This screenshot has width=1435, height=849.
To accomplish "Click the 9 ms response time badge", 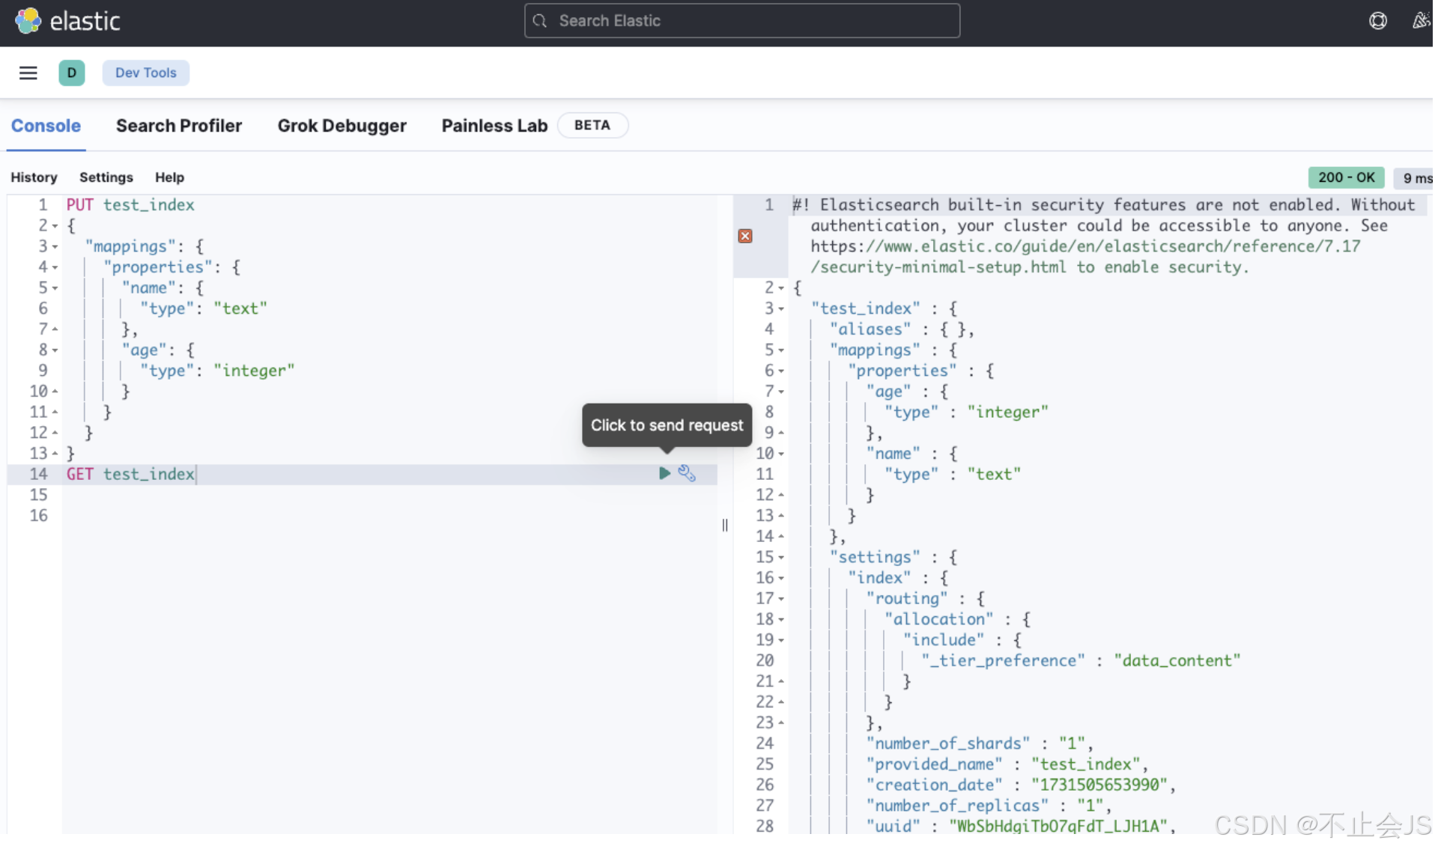I will 1416,178.
